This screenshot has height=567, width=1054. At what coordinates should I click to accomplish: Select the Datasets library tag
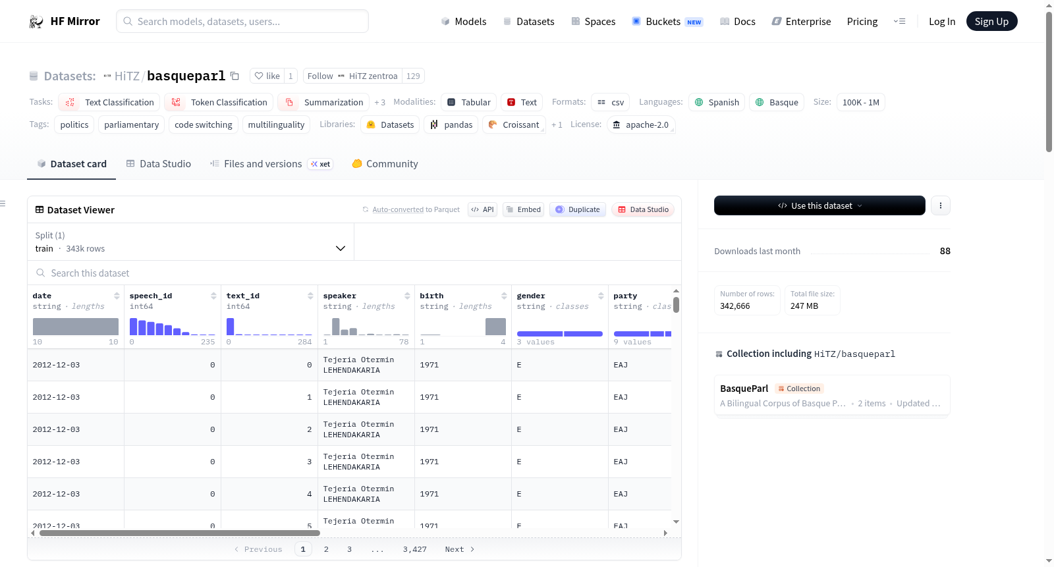pos(390,124)
